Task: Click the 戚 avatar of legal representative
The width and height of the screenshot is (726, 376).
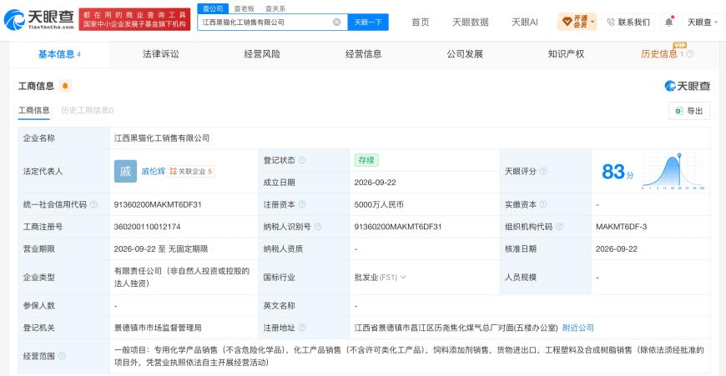Action: tap(125, 171)
